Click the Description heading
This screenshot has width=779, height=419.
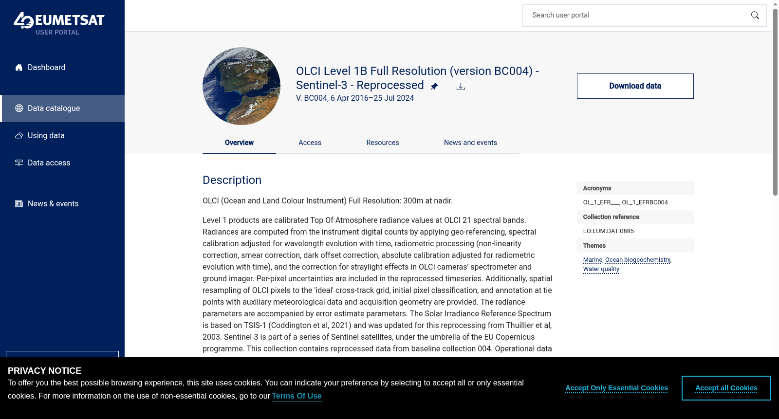pos(232,180)
